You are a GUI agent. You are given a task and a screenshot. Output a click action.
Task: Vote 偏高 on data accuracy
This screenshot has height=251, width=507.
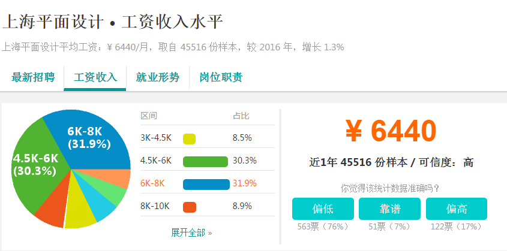tap(457, 208)
